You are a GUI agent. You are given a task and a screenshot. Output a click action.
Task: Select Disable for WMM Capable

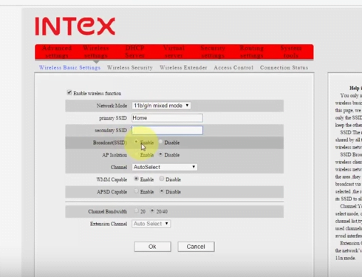coord(162,179)
